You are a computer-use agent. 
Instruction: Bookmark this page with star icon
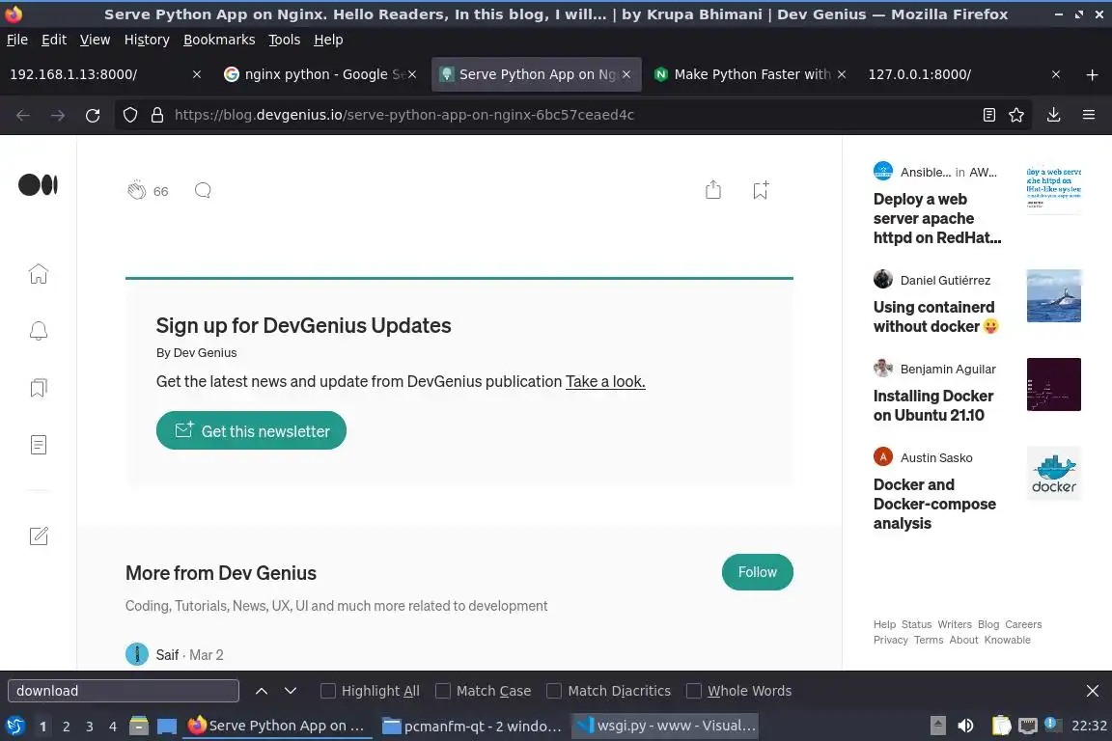pyautogui.click(x=1016, y=115)
